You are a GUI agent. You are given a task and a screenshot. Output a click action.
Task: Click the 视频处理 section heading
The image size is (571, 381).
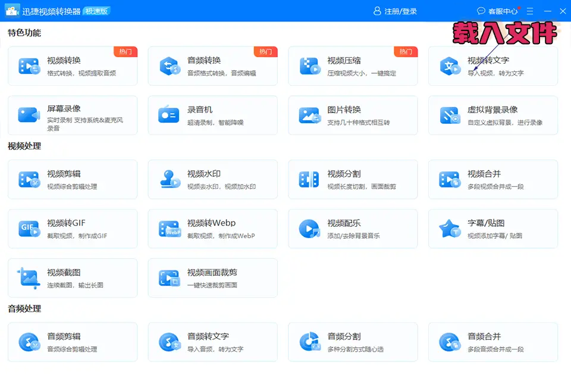pos(24,146)
